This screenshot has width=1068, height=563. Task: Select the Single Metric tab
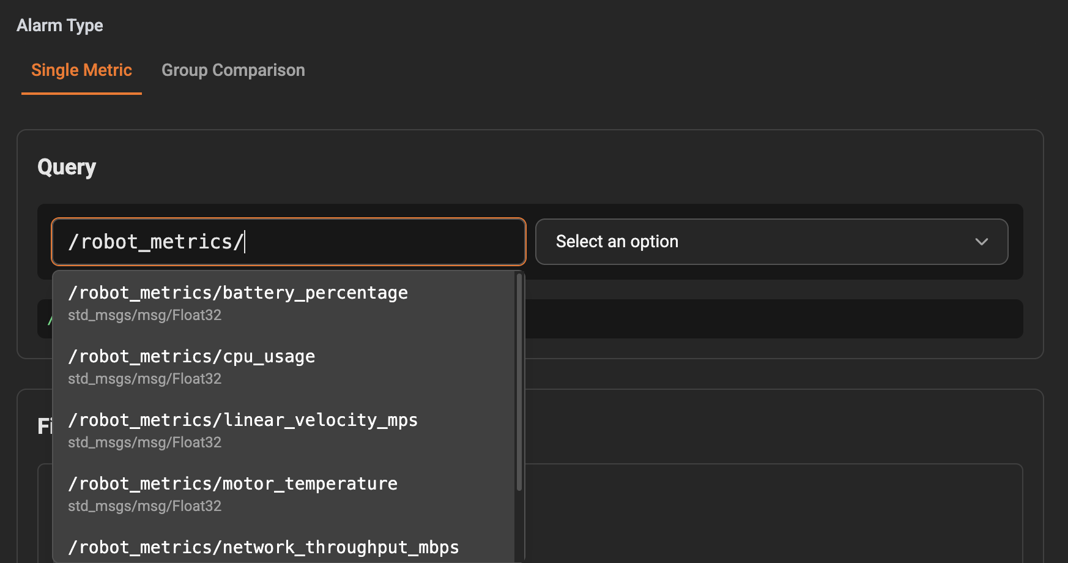(x=81, y=70)
